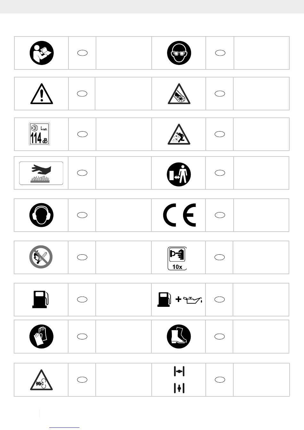The height and width of the screenshot is (430, 304).
Task: Select the 114 dB sound level label
Action: pyautogui.click(x=39, y=134)
